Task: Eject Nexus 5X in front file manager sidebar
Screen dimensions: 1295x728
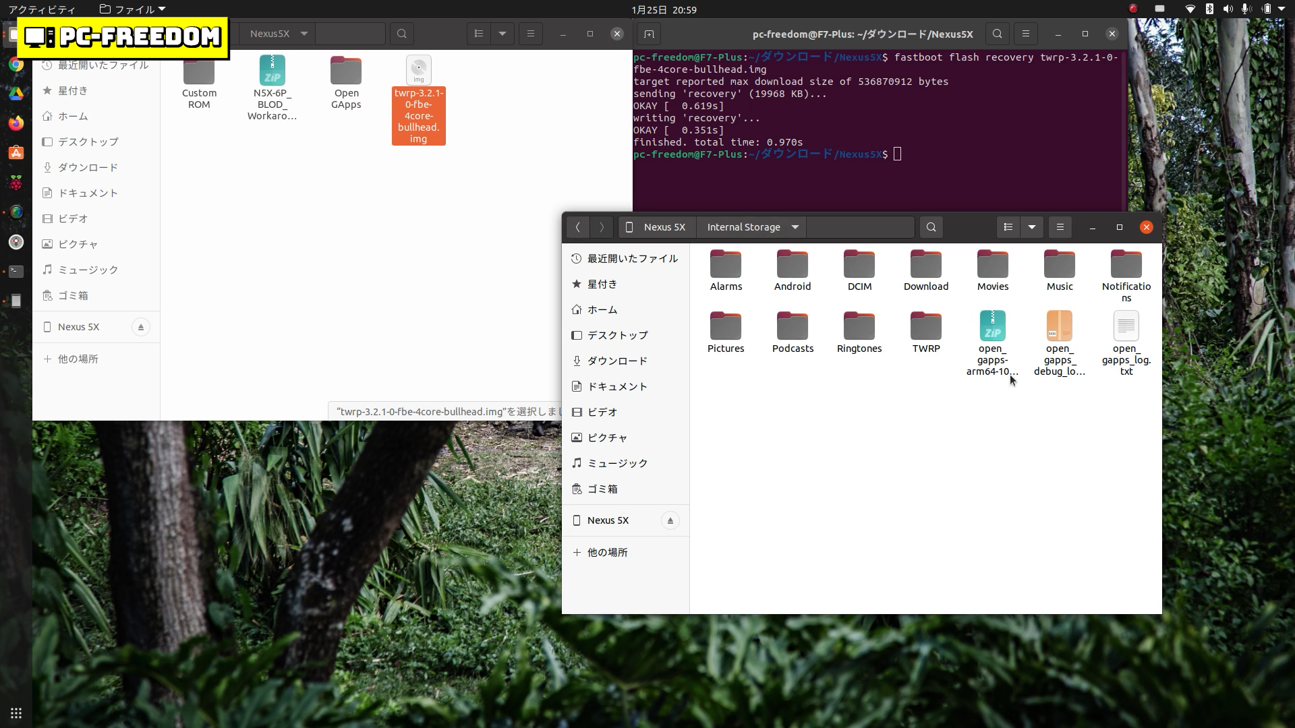Action: coord(670,520)
